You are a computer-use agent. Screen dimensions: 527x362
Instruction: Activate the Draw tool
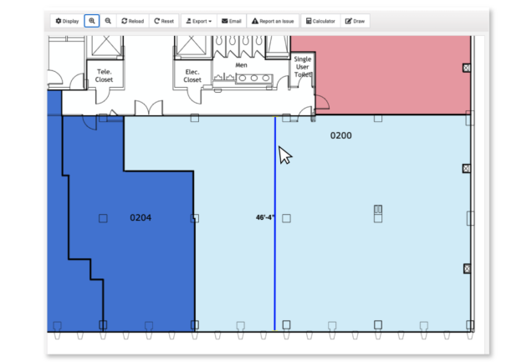355,21
